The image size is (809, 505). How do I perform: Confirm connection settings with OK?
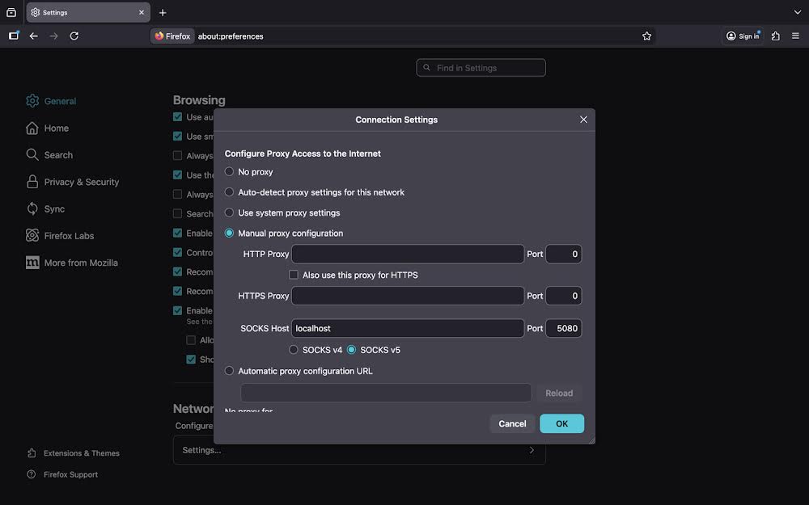pos(561,423)
